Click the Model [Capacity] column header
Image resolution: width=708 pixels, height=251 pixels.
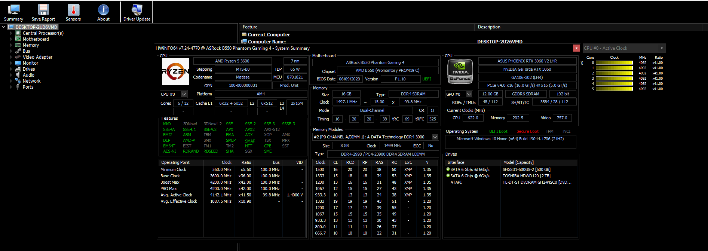[539, 162]
